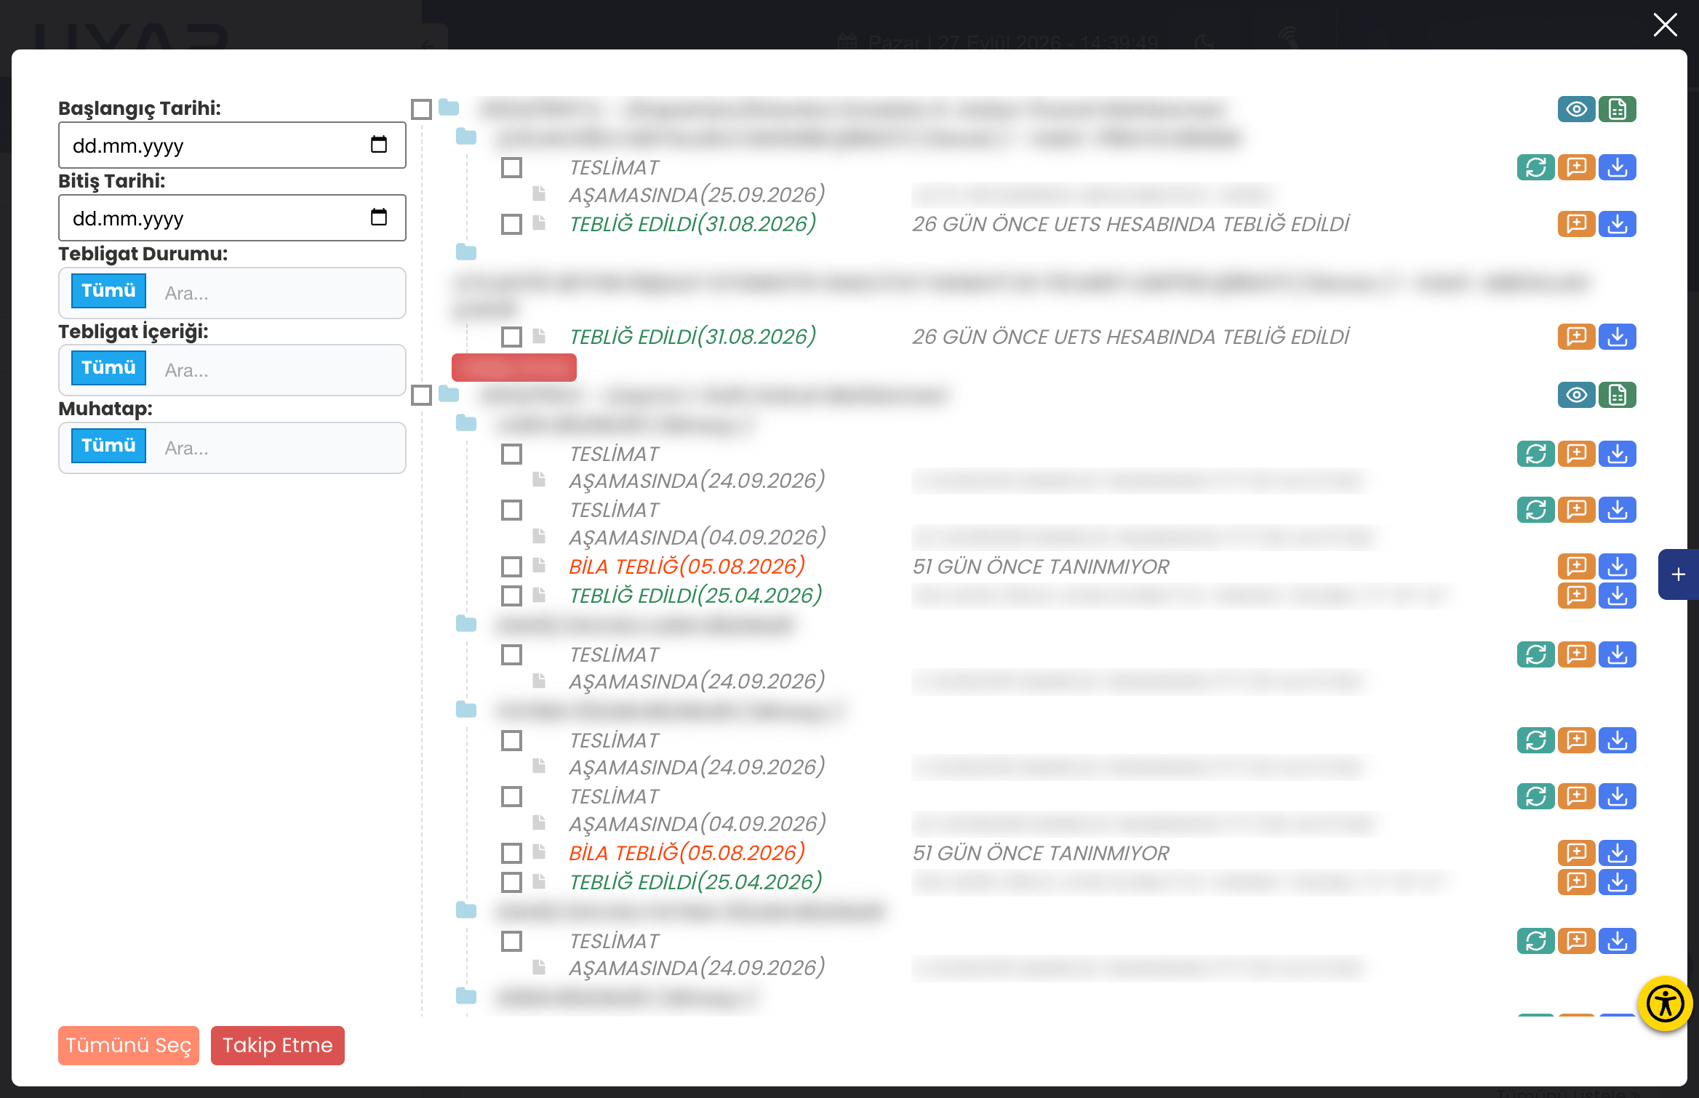Image resolution: width=1699 pixels, height=1098 pixels.
Task: Add a note to the first Bila Tebliğ (05.08.2026) row
Action: click(x=1576, y=566)
